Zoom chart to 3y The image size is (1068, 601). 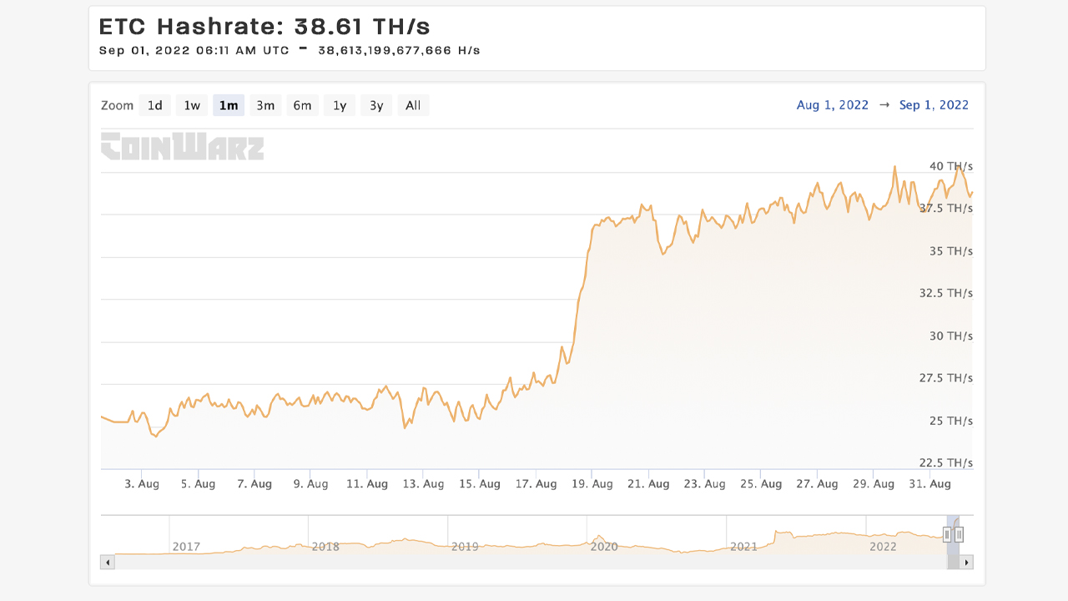tap(376, 105)
